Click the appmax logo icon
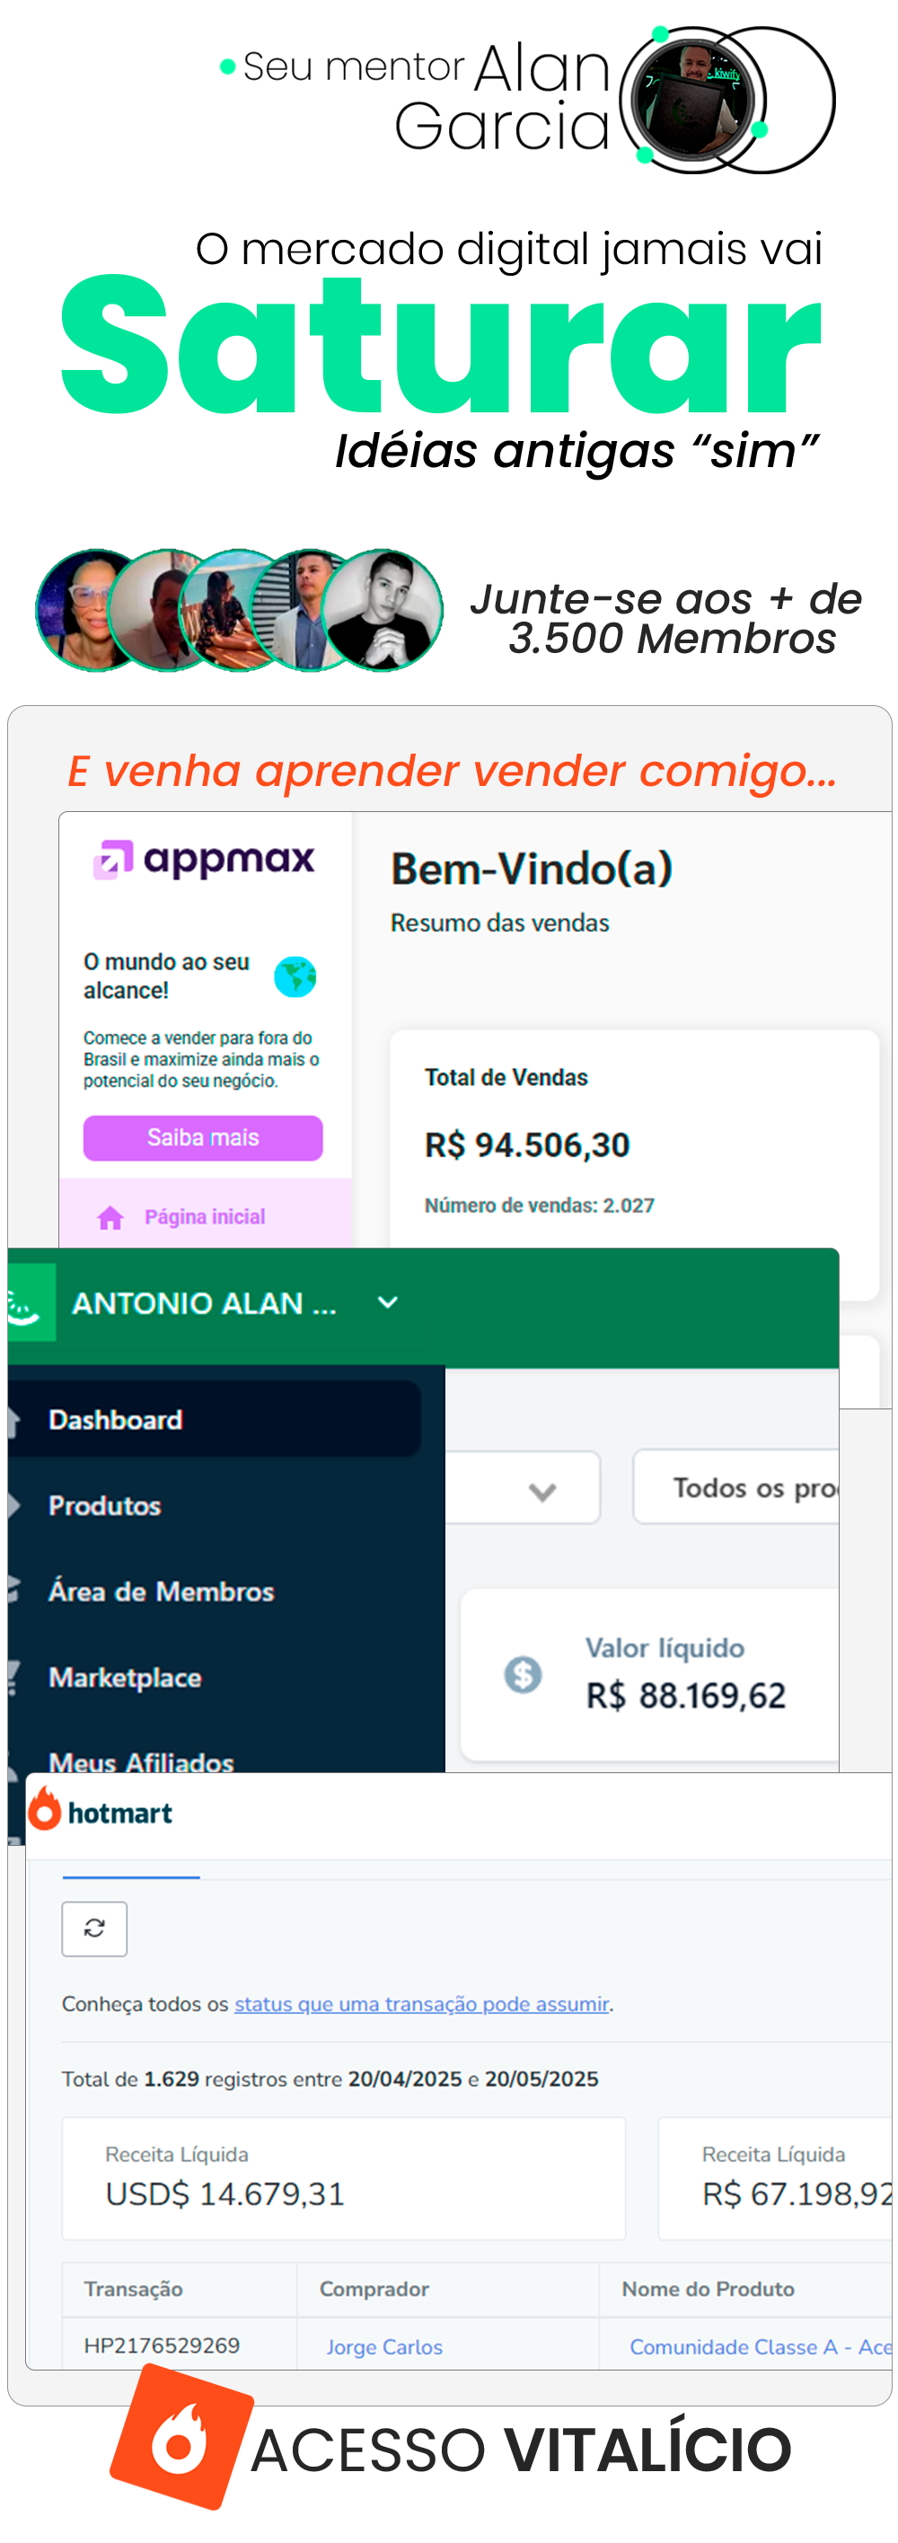Image resolution: width=898 pixels, height=2543 pixels. click(112, 859)
